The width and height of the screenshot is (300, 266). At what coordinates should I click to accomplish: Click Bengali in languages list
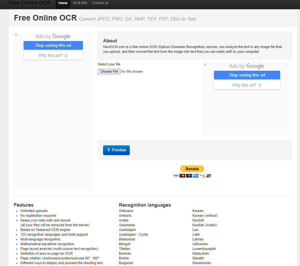[124, 244]
